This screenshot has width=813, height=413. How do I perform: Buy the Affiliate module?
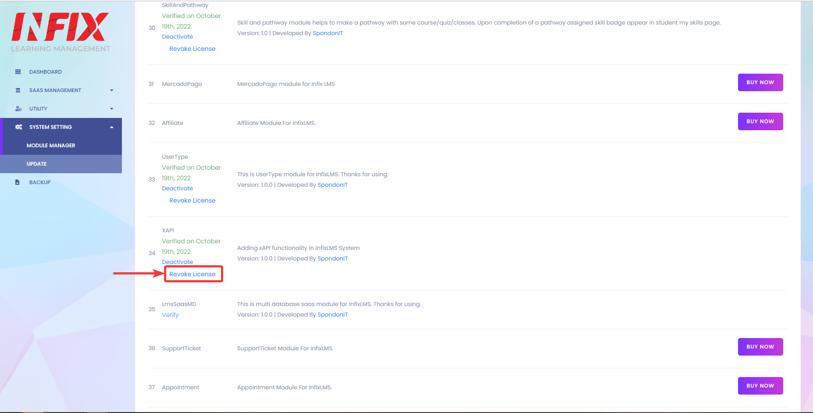(x=760, y=121)
